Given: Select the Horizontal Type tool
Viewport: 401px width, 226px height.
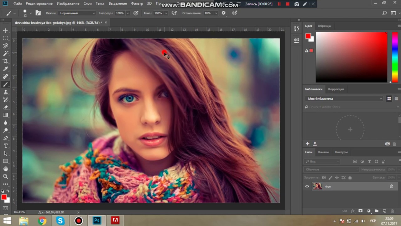Looking at the screenshot, I should pyautogui.click(x=6, y=146).
